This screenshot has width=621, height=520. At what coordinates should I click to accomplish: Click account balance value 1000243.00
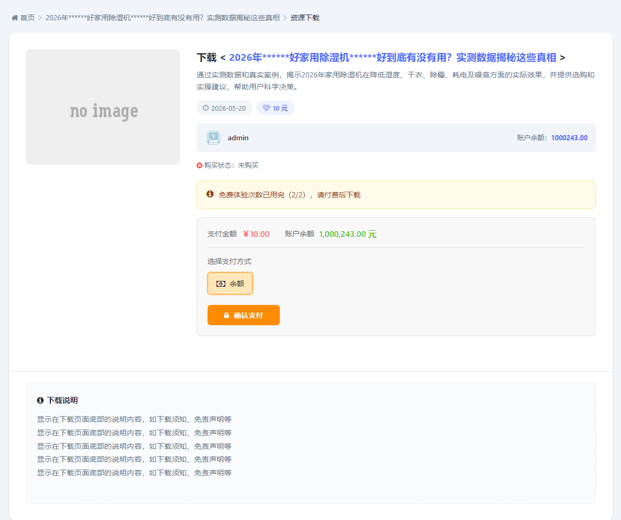coord(569,138)
